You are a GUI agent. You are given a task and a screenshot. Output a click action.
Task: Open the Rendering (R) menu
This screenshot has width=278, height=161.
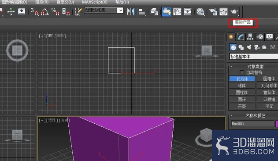(x=42, y=2)
